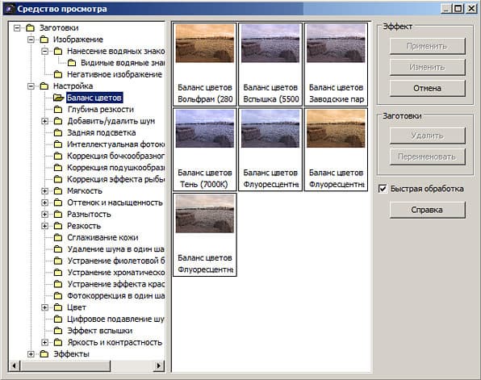Select Устранение фиолетовой бахромы item

point(115,261)
